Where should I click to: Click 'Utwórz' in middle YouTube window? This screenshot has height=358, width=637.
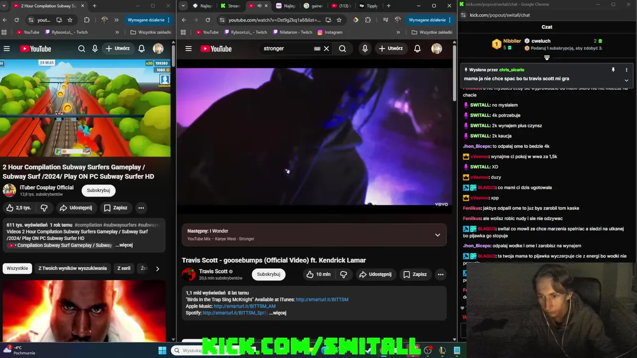390,49
